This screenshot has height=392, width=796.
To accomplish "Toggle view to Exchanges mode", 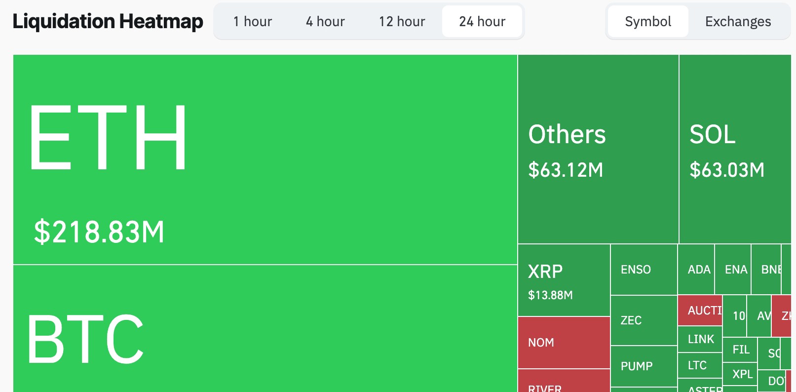I will (x=737, y=21).
